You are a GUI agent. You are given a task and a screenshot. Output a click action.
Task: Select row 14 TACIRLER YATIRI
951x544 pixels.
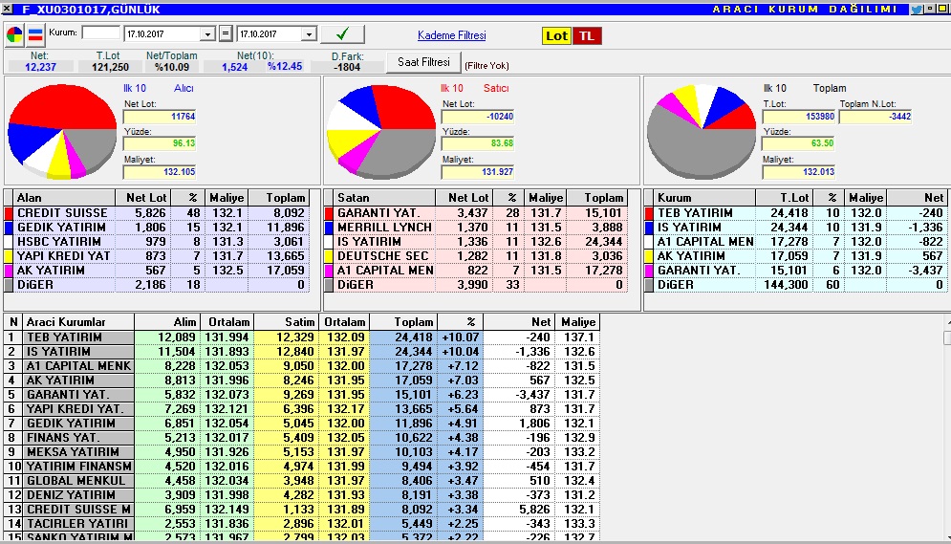(301, 524)
